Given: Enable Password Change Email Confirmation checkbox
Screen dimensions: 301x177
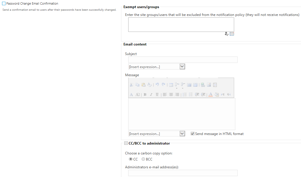Looking at the screenshot, I should coord(4,3).
